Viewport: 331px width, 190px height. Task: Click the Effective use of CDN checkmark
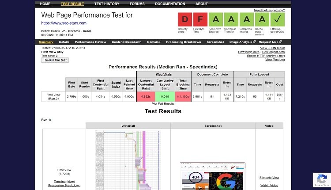pyautogui.click(x=278, y=19)
